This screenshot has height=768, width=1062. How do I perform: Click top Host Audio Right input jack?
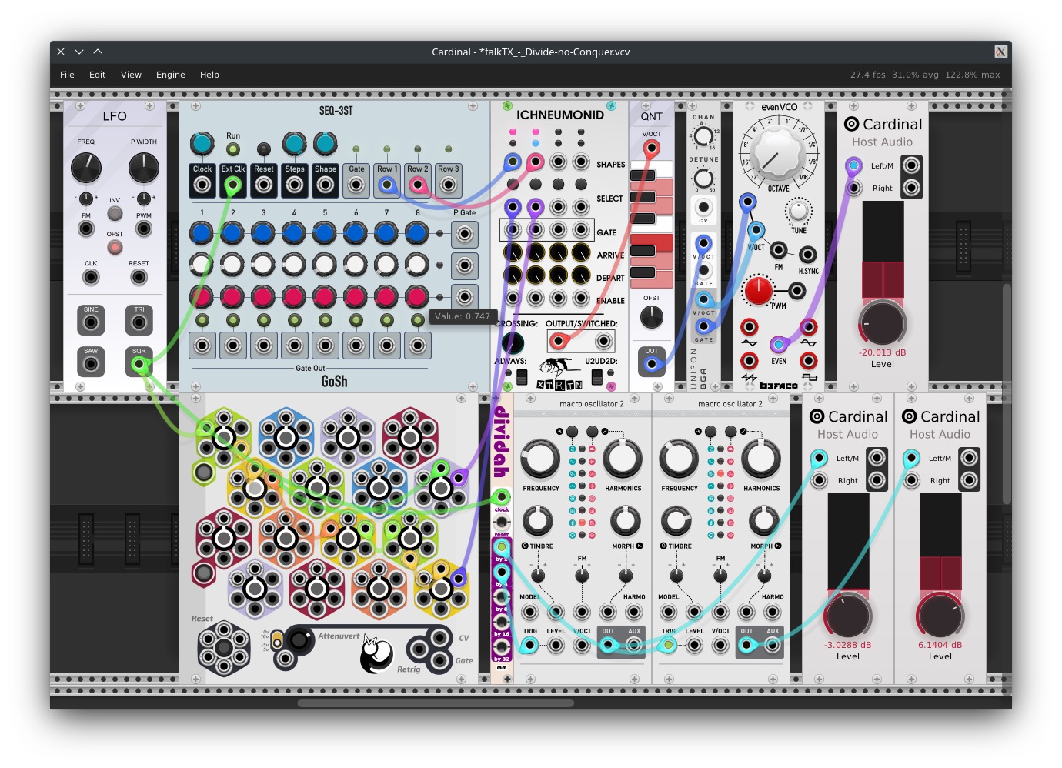coord(853,188)
